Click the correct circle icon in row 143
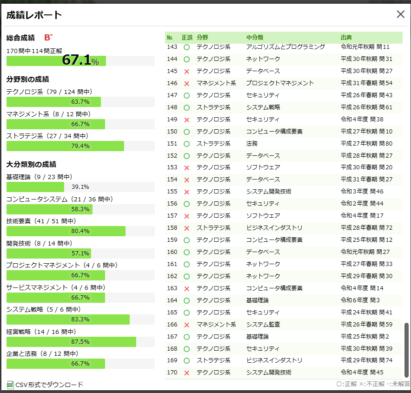This screenshot has width=411, height=393. (x=186, y=47)
